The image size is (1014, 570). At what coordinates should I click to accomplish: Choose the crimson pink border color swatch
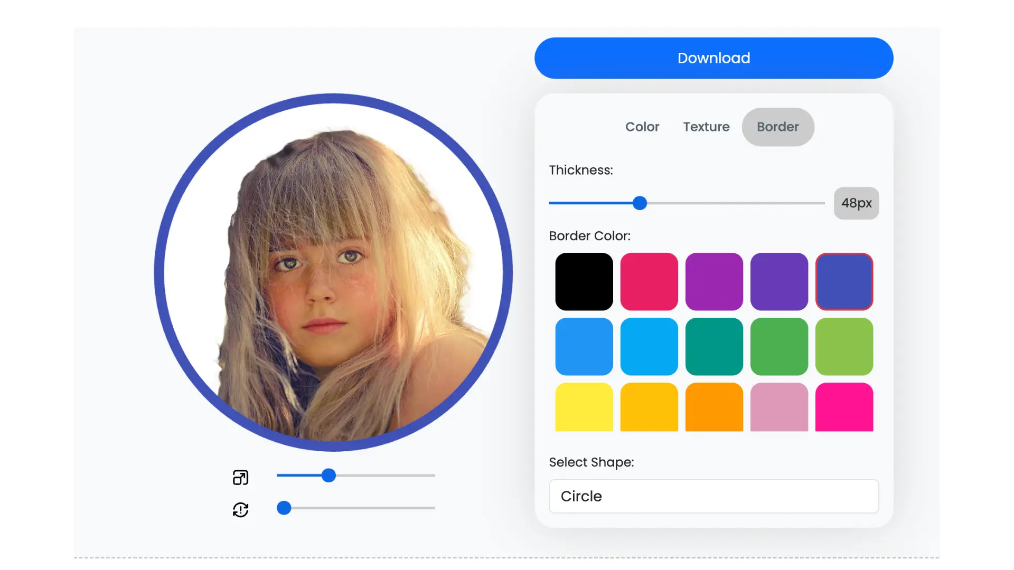coord(649,281)
